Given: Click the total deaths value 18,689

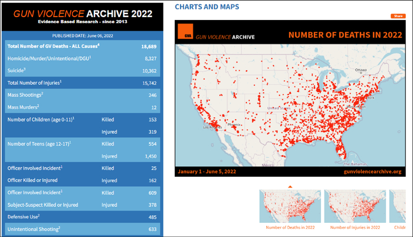Looking at the screenshot, I should (x=149, y=47).
